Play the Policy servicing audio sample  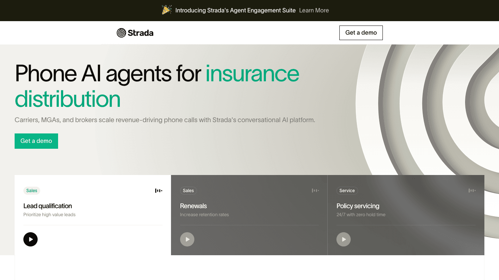click(343, 240)
